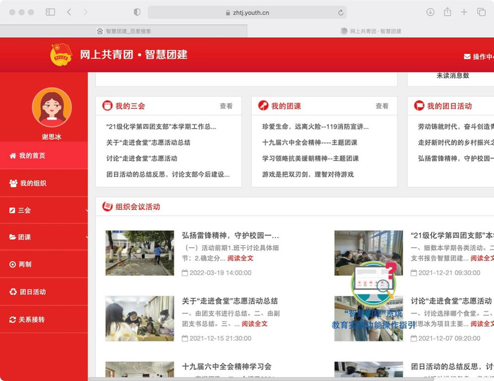The width and height of the screenshot is (494, 381).
Task: Open 团日活动 in sidebar
Action: click(x=44, y=292)
